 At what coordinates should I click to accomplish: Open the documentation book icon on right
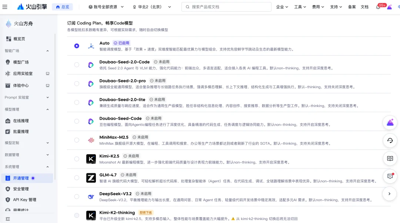point(390,158)
